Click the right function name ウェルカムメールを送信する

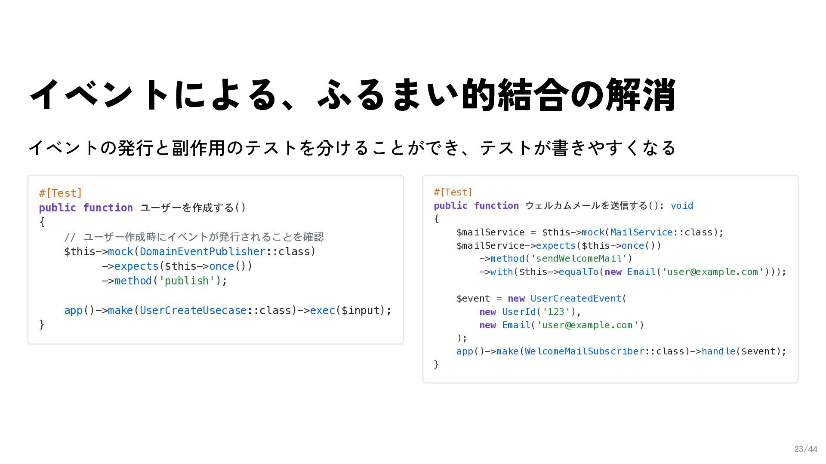pos(586,205)
